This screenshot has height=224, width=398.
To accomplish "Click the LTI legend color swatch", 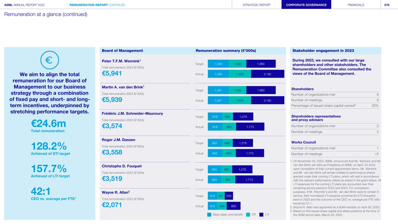I will pyautogui.click(x=261, y=215).
